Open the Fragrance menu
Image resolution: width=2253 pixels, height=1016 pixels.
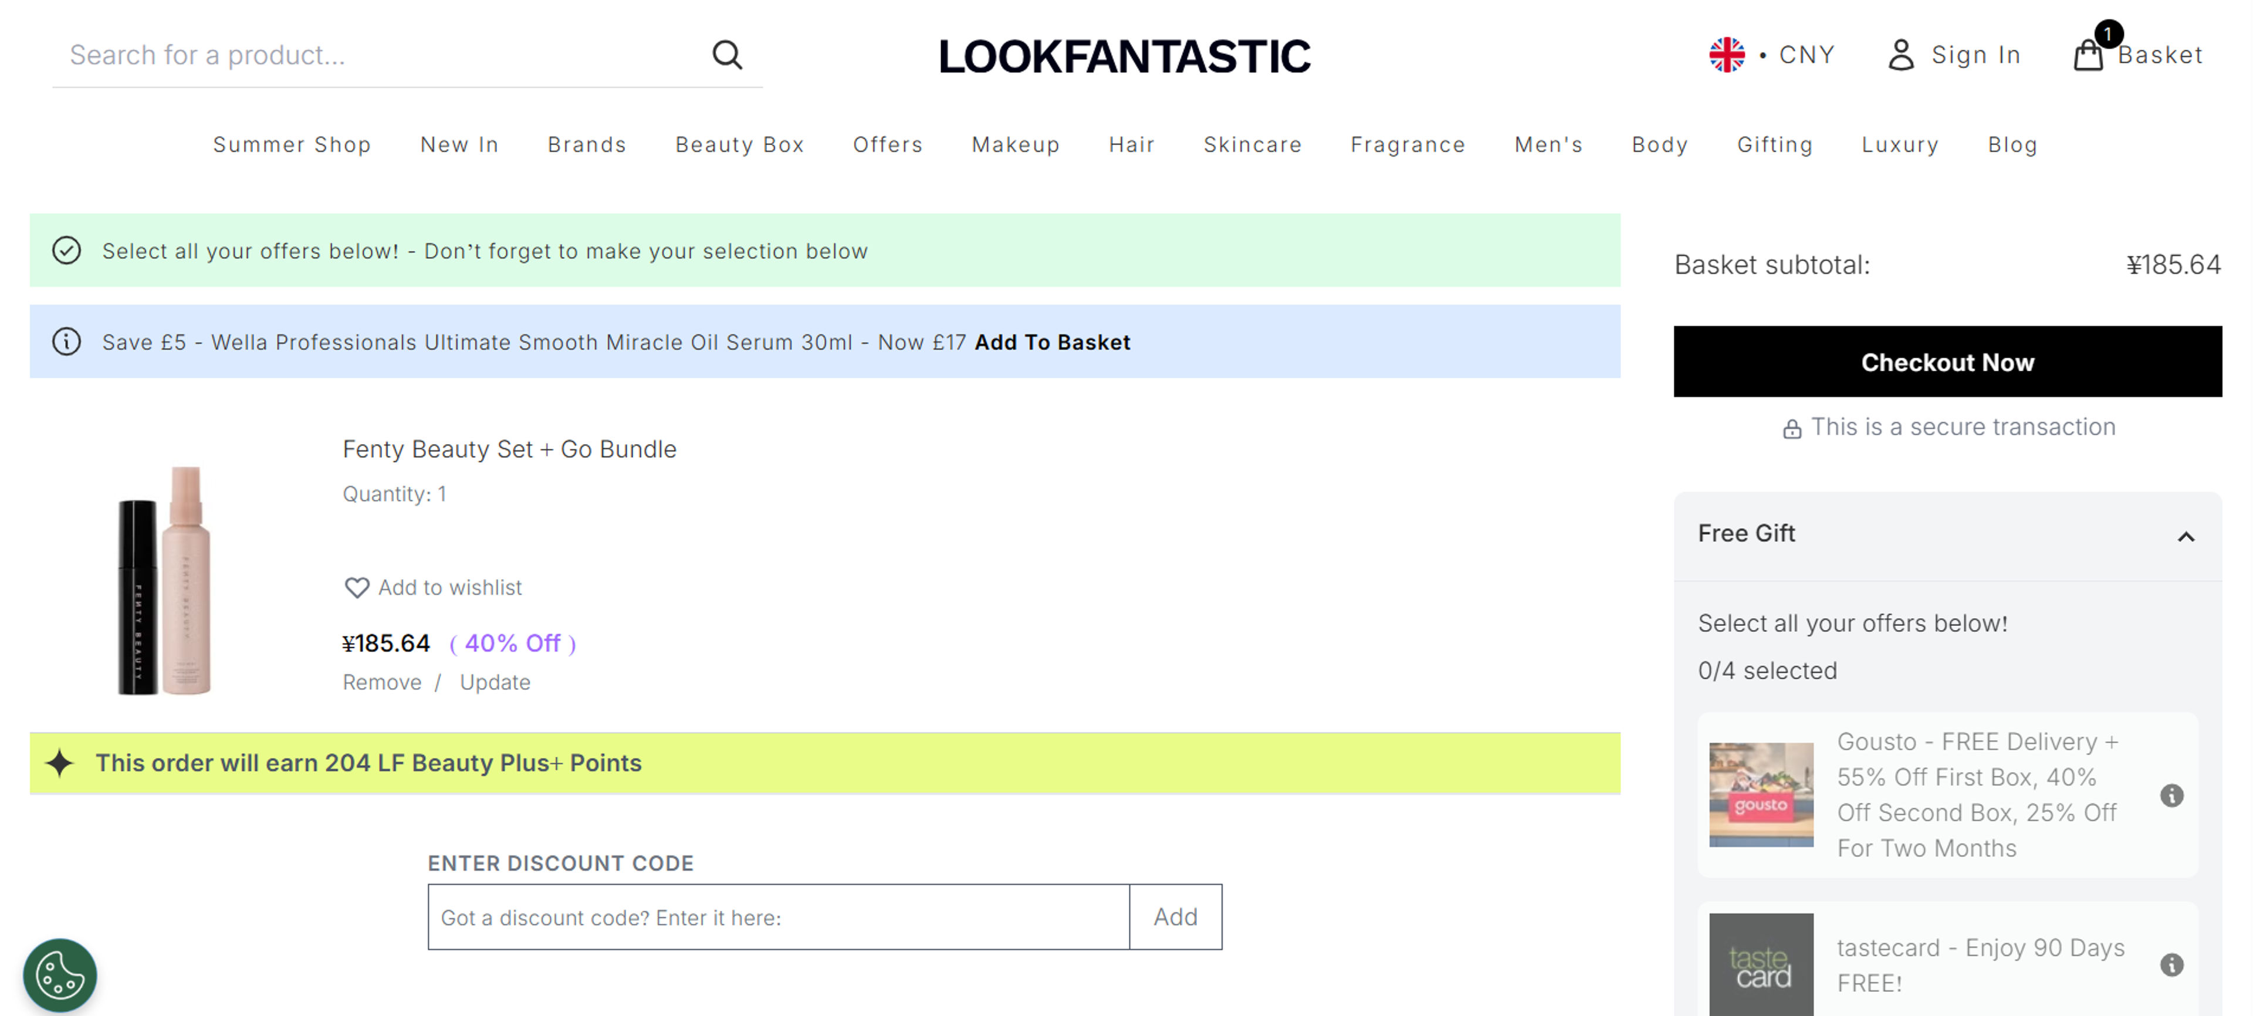1408,144
